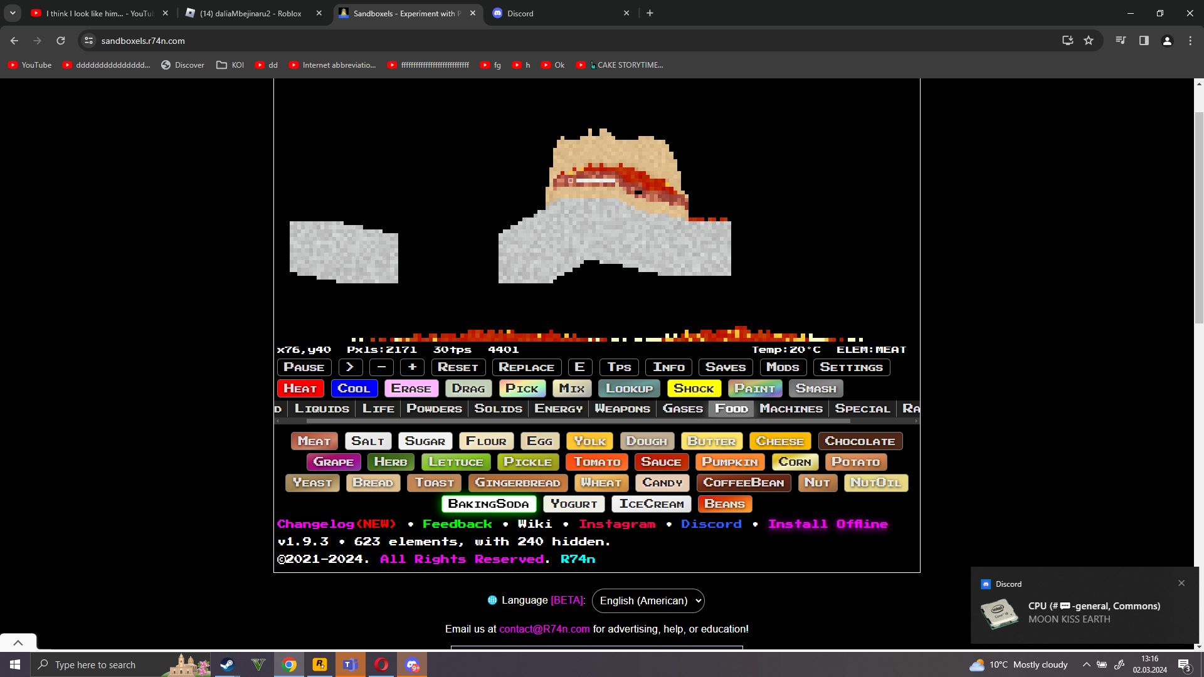Select the Heat tool

(300, 389)
